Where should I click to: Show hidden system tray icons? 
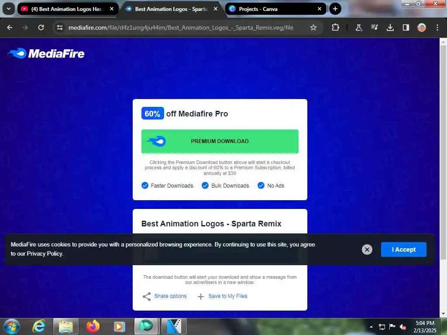click(371, 327)
